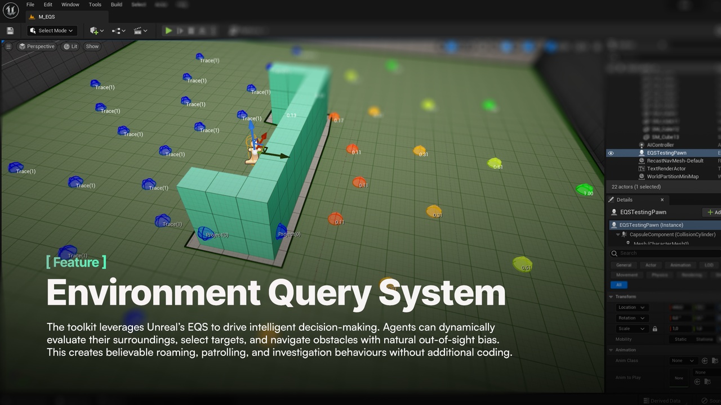Screen dimensions: 721x405
Task: Click the WorldPartitionMiniMap actor icon
Action: (x=641, y=177)
